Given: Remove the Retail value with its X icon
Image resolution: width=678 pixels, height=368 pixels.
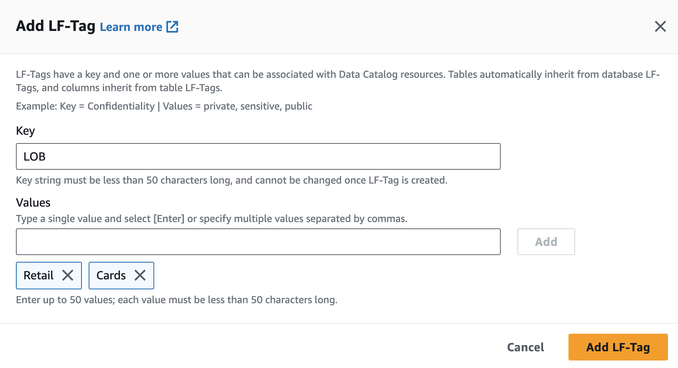Looking at the screenshot, I should 68,275.
